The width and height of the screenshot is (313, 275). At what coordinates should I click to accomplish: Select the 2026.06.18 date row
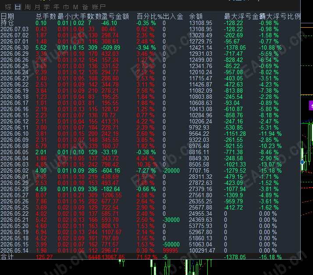(x=14, y=97)
